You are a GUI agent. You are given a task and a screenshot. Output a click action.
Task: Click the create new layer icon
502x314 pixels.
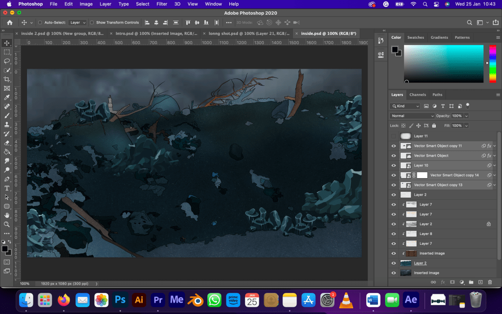coord(480,282)
